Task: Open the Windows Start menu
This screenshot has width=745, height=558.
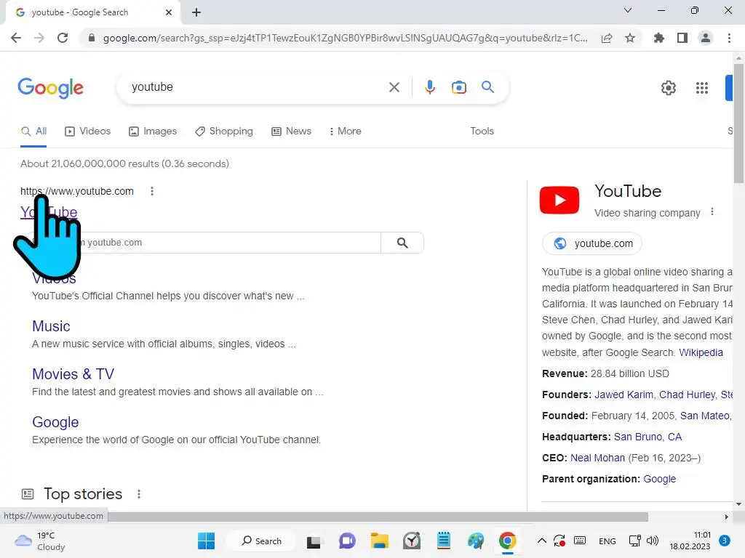Action: (x=206, y=541)
